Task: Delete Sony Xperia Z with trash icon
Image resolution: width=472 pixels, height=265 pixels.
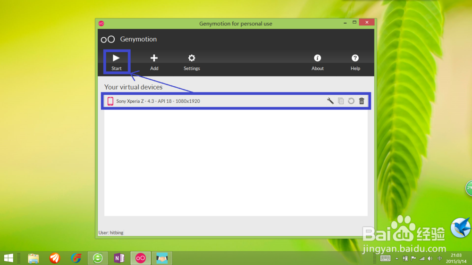Action: (x=362, y=101)
